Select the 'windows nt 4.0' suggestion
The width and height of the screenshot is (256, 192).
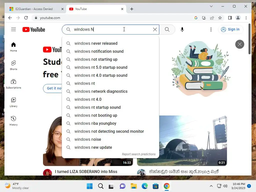coord(110,99)
